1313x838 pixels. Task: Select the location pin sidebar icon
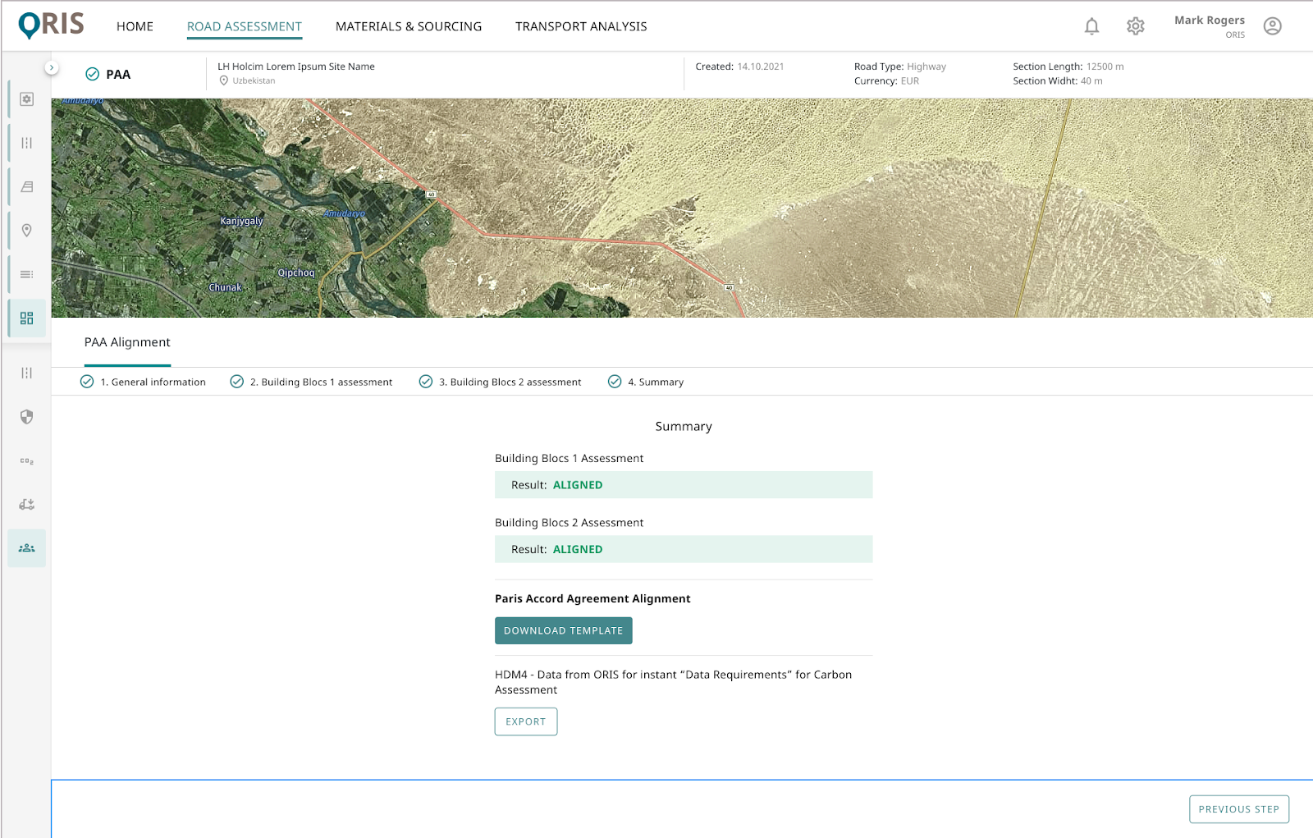pos(27,231)
